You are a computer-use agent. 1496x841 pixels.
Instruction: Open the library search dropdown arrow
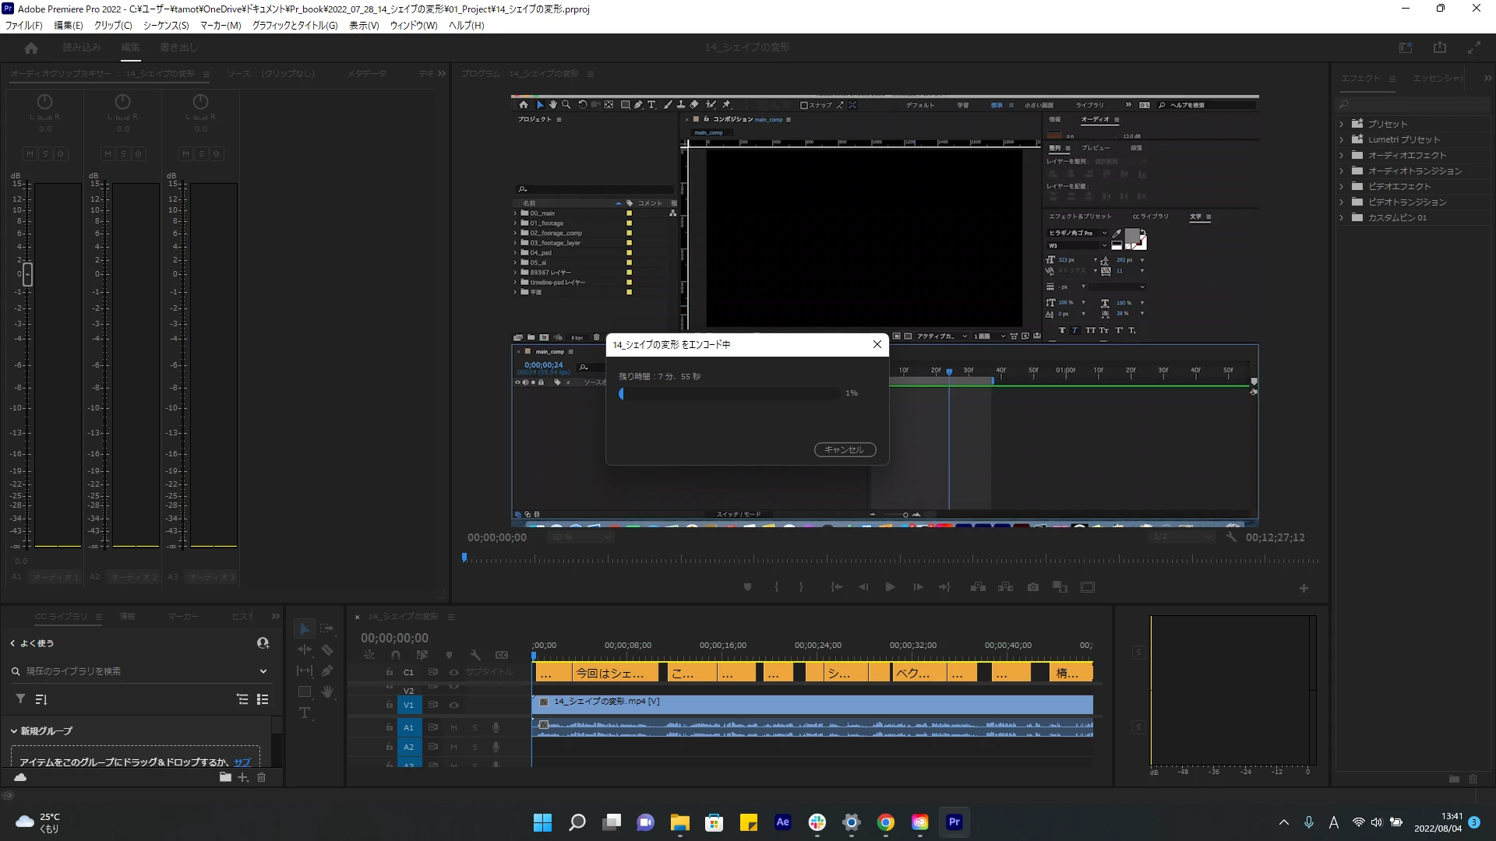pyautogui.click(x=263, y=671)
